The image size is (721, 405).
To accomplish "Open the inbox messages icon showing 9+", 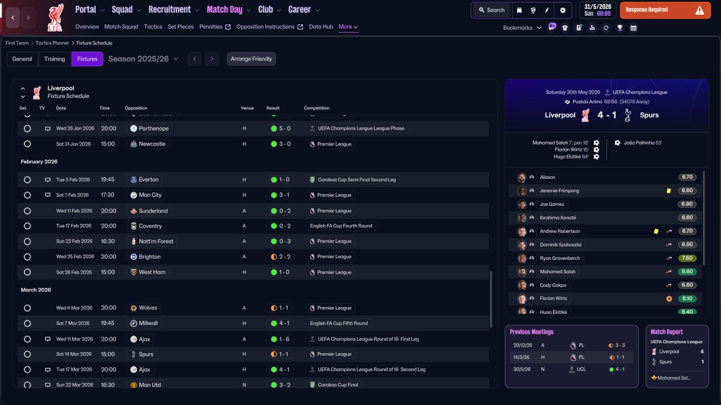I will [551, 27].
